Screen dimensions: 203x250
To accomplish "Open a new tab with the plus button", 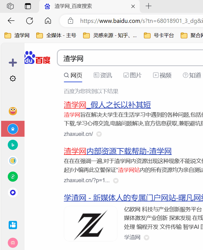I will point(148,6).
